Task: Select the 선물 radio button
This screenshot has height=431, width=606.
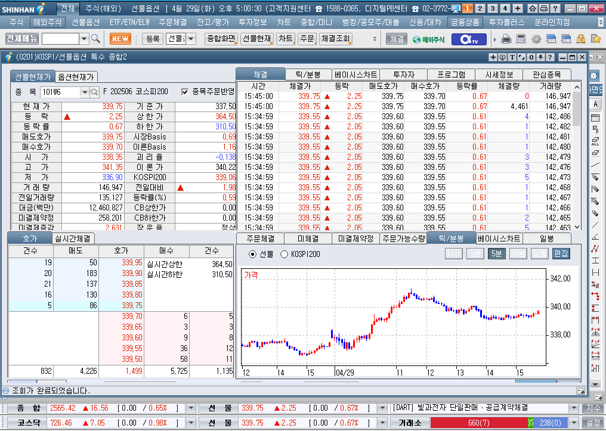Action: pyautogui.click(x=252, y=254)
